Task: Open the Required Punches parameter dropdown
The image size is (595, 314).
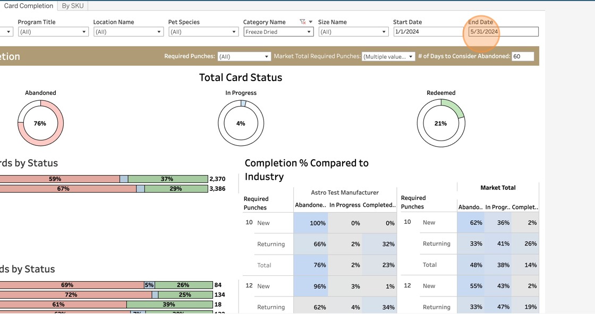Action: click(244, 57)
